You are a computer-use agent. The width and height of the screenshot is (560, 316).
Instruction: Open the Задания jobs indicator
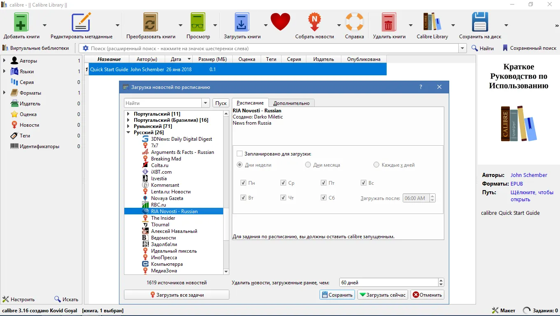click(540, 311)
